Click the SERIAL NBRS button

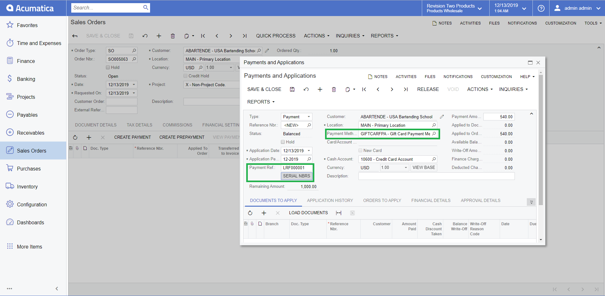pos(296,176)
